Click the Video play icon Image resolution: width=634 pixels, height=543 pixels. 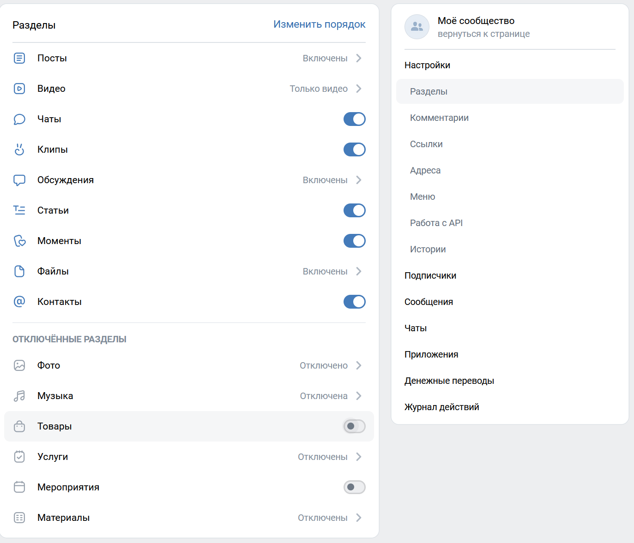click(19, 89)
